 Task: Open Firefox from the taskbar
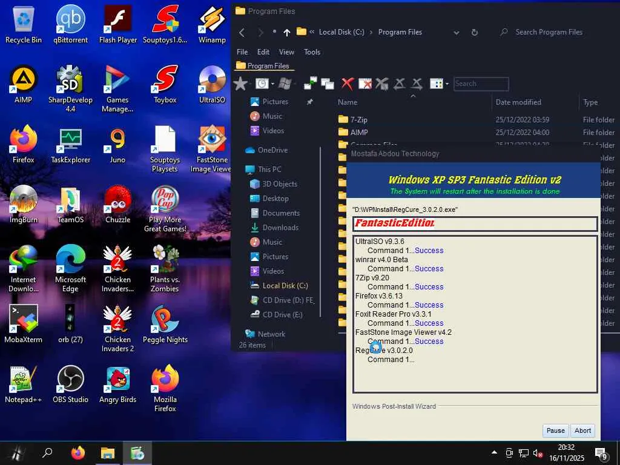tap(78, 453)
